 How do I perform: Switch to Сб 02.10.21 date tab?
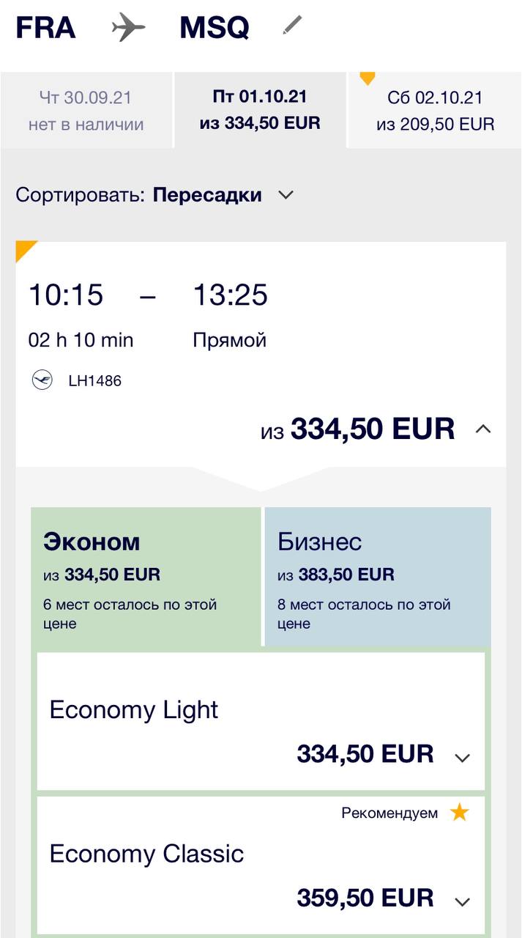pos(435,111)
